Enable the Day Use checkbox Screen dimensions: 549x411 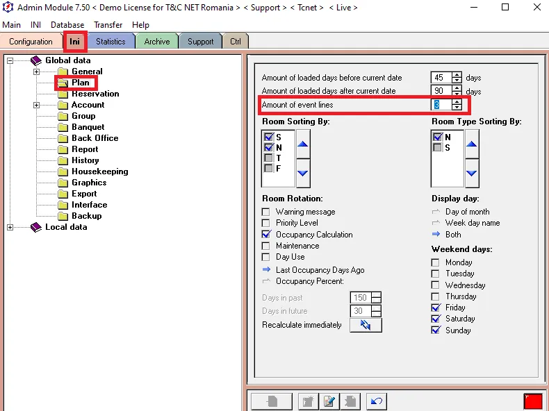[x=266, y=257]
